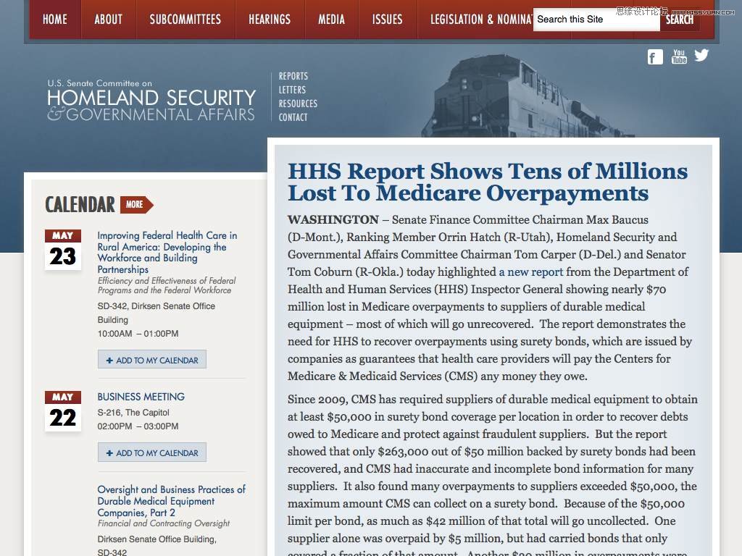The image size is (742, 556).
Task: Open the LETTERS link
Action: click(292, 90)
